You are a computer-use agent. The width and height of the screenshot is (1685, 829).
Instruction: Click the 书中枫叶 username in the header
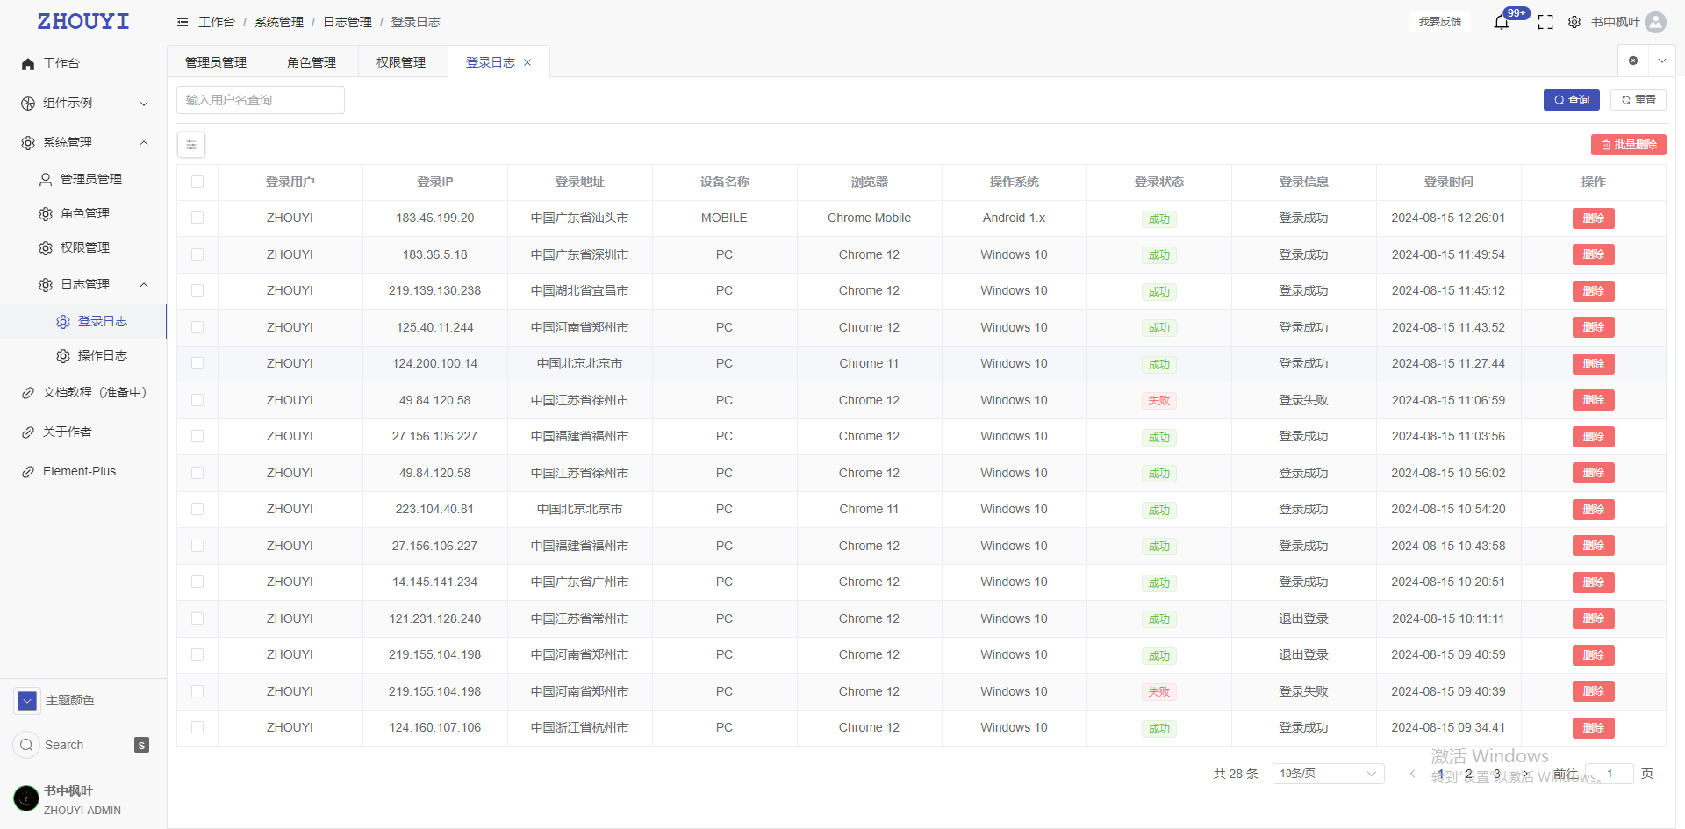pyautogui.click(x=1616, y=22)
